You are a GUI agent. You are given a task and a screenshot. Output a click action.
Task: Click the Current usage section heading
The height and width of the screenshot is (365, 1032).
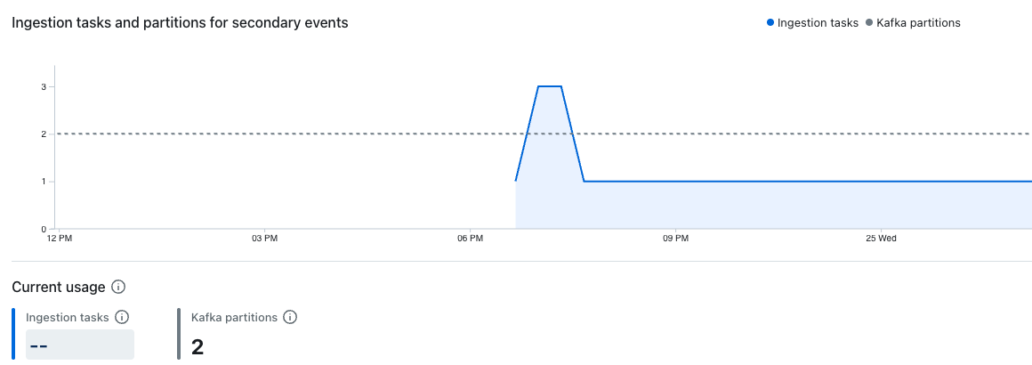(59, 287)
